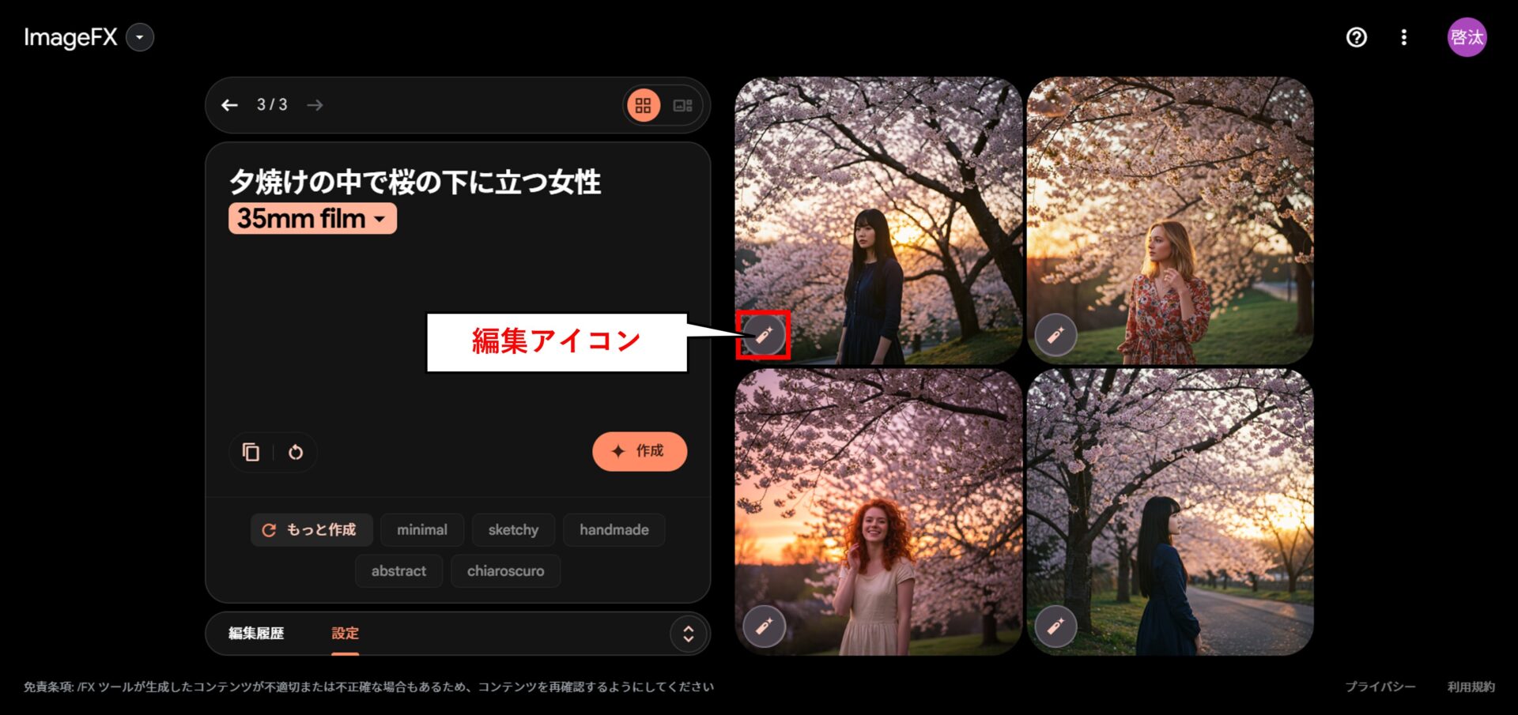Enable the handmade style chip
Viewport: 1518px width, 715px height.
[x=614, y=529]
